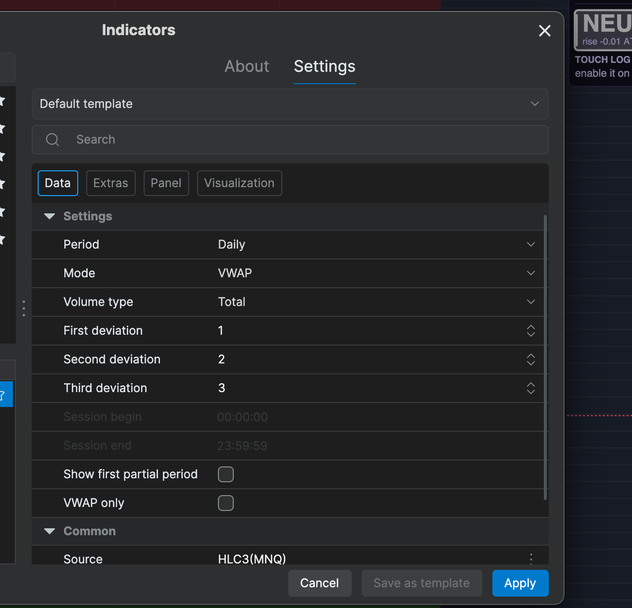
Task: Click the Second deviation value 2
Action: point(221,359)
